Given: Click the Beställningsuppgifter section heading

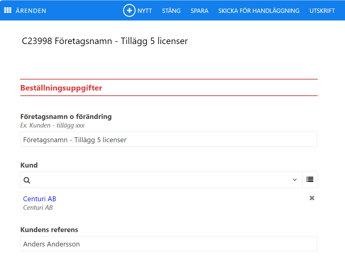Looking at the screenshot, I should [61, 88].
